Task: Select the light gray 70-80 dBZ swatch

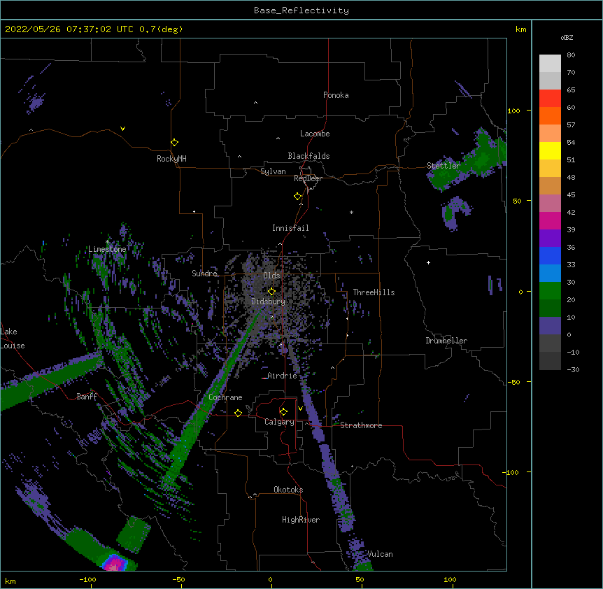Action: click(x=550, y=64)
